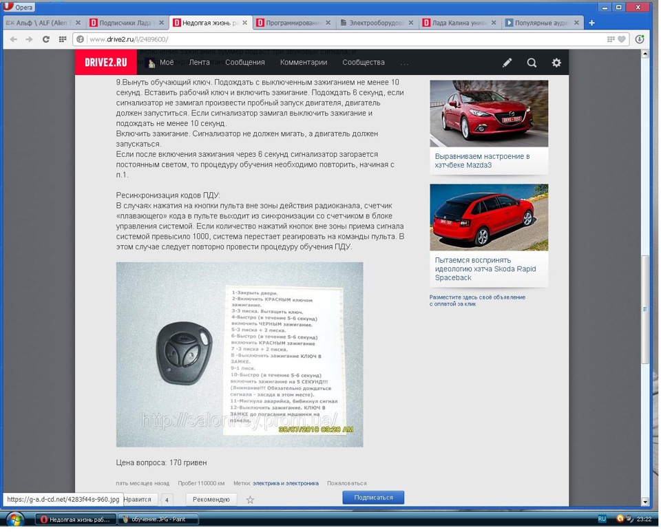The image size is (661, 532).
Task: Click the DRIVE2.RU red logo
Action: coord(106,63)
